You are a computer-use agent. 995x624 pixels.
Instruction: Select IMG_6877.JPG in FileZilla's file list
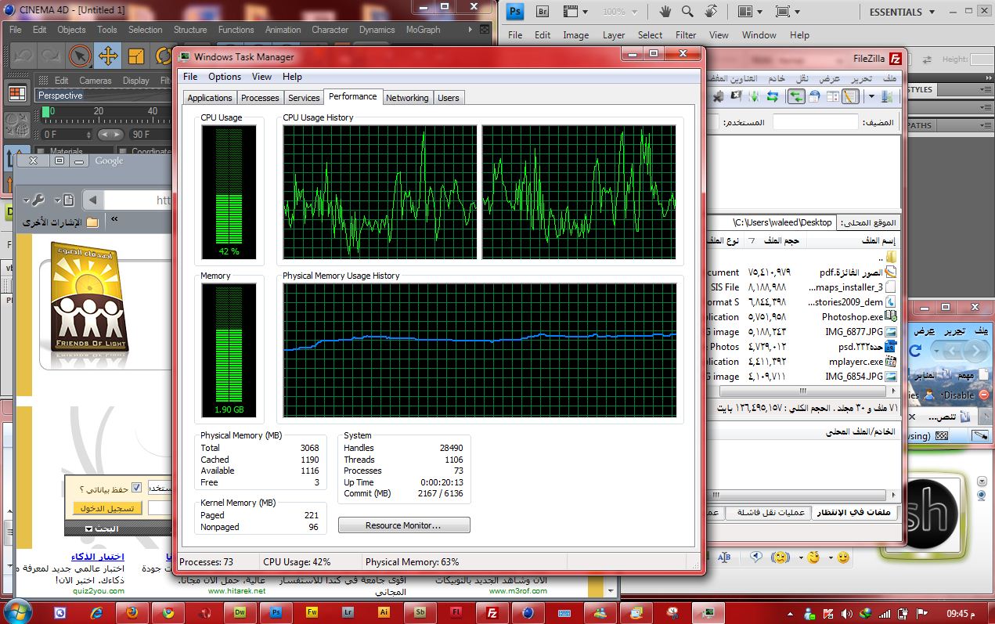tap(853, 332)
